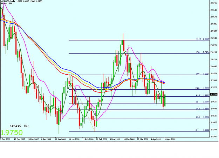Click the 14:14:45 clock text
The image size is (219, 158).
click(15, 126)
